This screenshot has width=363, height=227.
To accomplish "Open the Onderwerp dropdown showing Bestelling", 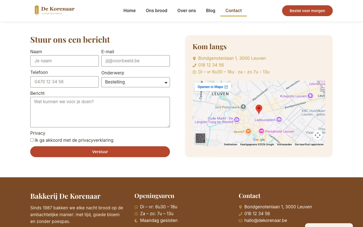I will click(136, 82).
